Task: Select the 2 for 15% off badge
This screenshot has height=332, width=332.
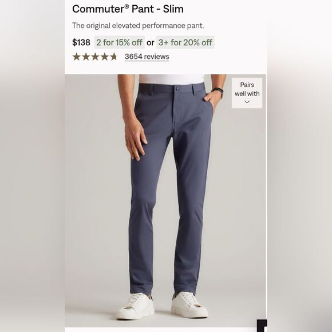Action: (119, 42)
